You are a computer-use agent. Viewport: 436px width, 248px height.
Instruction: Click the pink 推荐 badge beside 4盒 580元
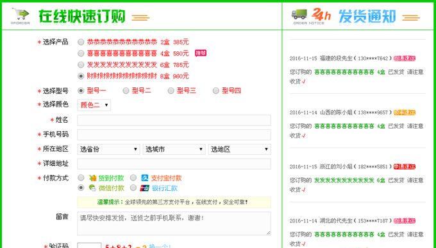[201, 53]
